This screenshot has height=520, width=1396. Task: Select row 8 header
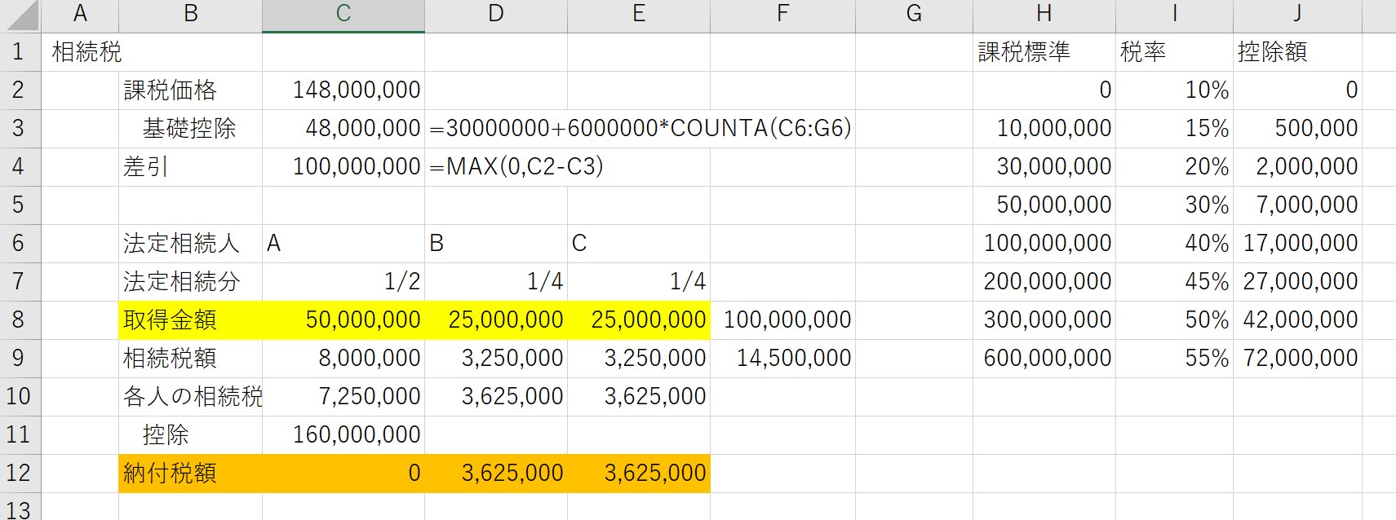[20, 319]
